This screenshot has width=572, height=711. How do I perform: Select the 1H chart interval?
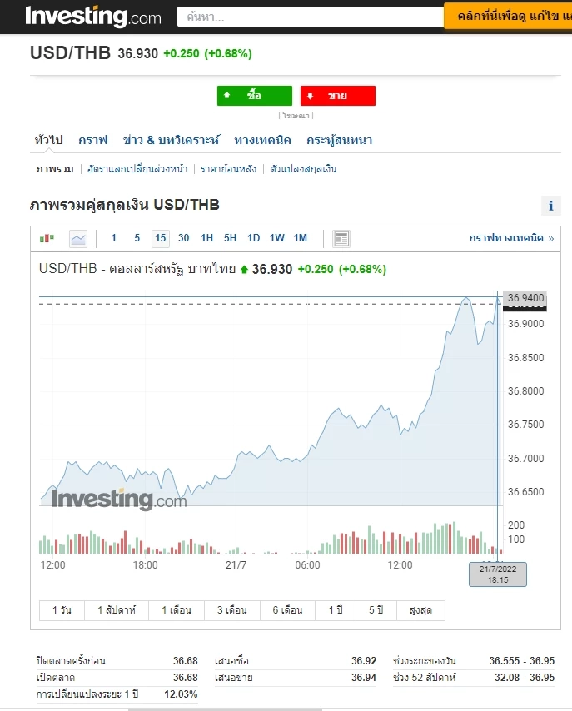(x=207, y=238)
